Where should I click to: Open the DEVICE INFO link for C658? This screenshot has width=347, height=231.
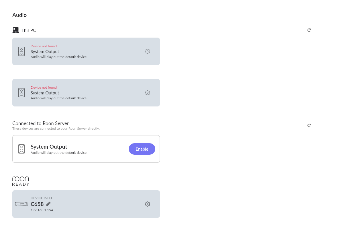tap(41, 198)
